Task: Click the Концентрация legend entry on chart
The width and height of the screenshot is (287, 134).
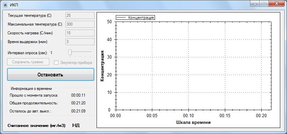Action: 135,18
